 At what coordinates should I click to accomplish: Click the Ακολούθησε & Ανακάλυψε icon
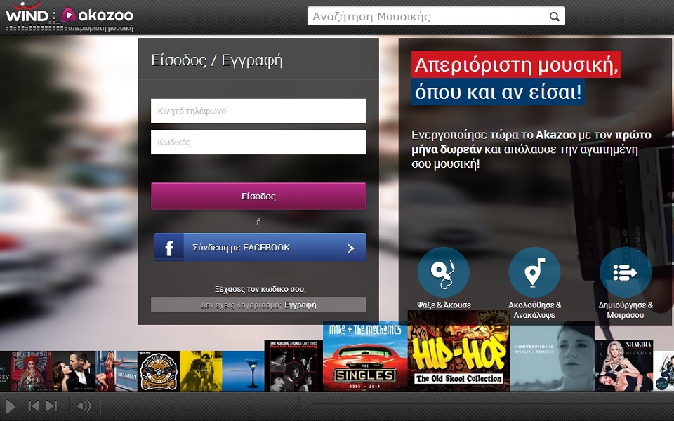tap(534, 272)
